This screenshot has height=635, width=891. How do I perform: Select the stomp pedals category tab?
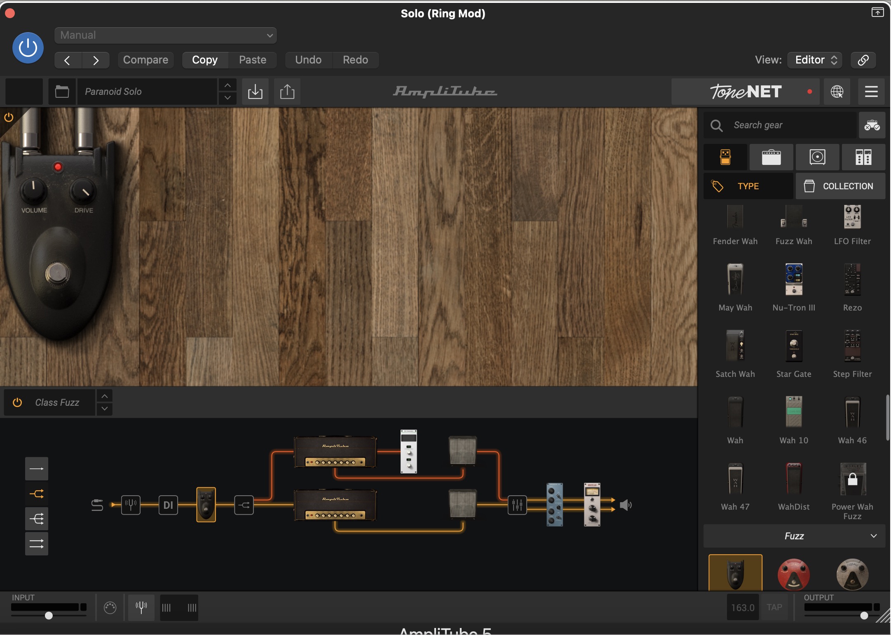pos(725,157)
